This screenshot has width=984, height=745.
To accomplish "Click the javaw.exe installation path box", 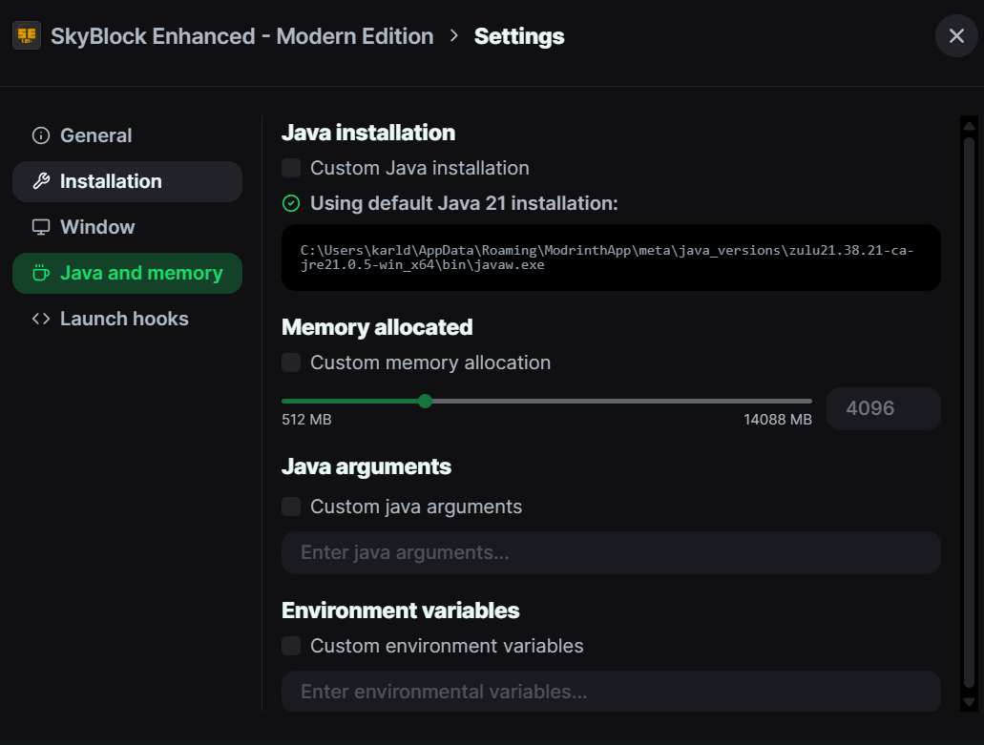I will pos(611,258).
